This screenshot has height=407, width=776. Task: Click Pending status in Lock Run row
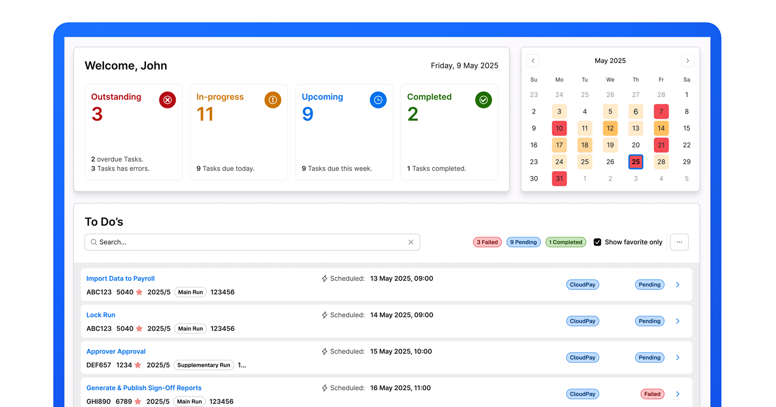[650, 321]
